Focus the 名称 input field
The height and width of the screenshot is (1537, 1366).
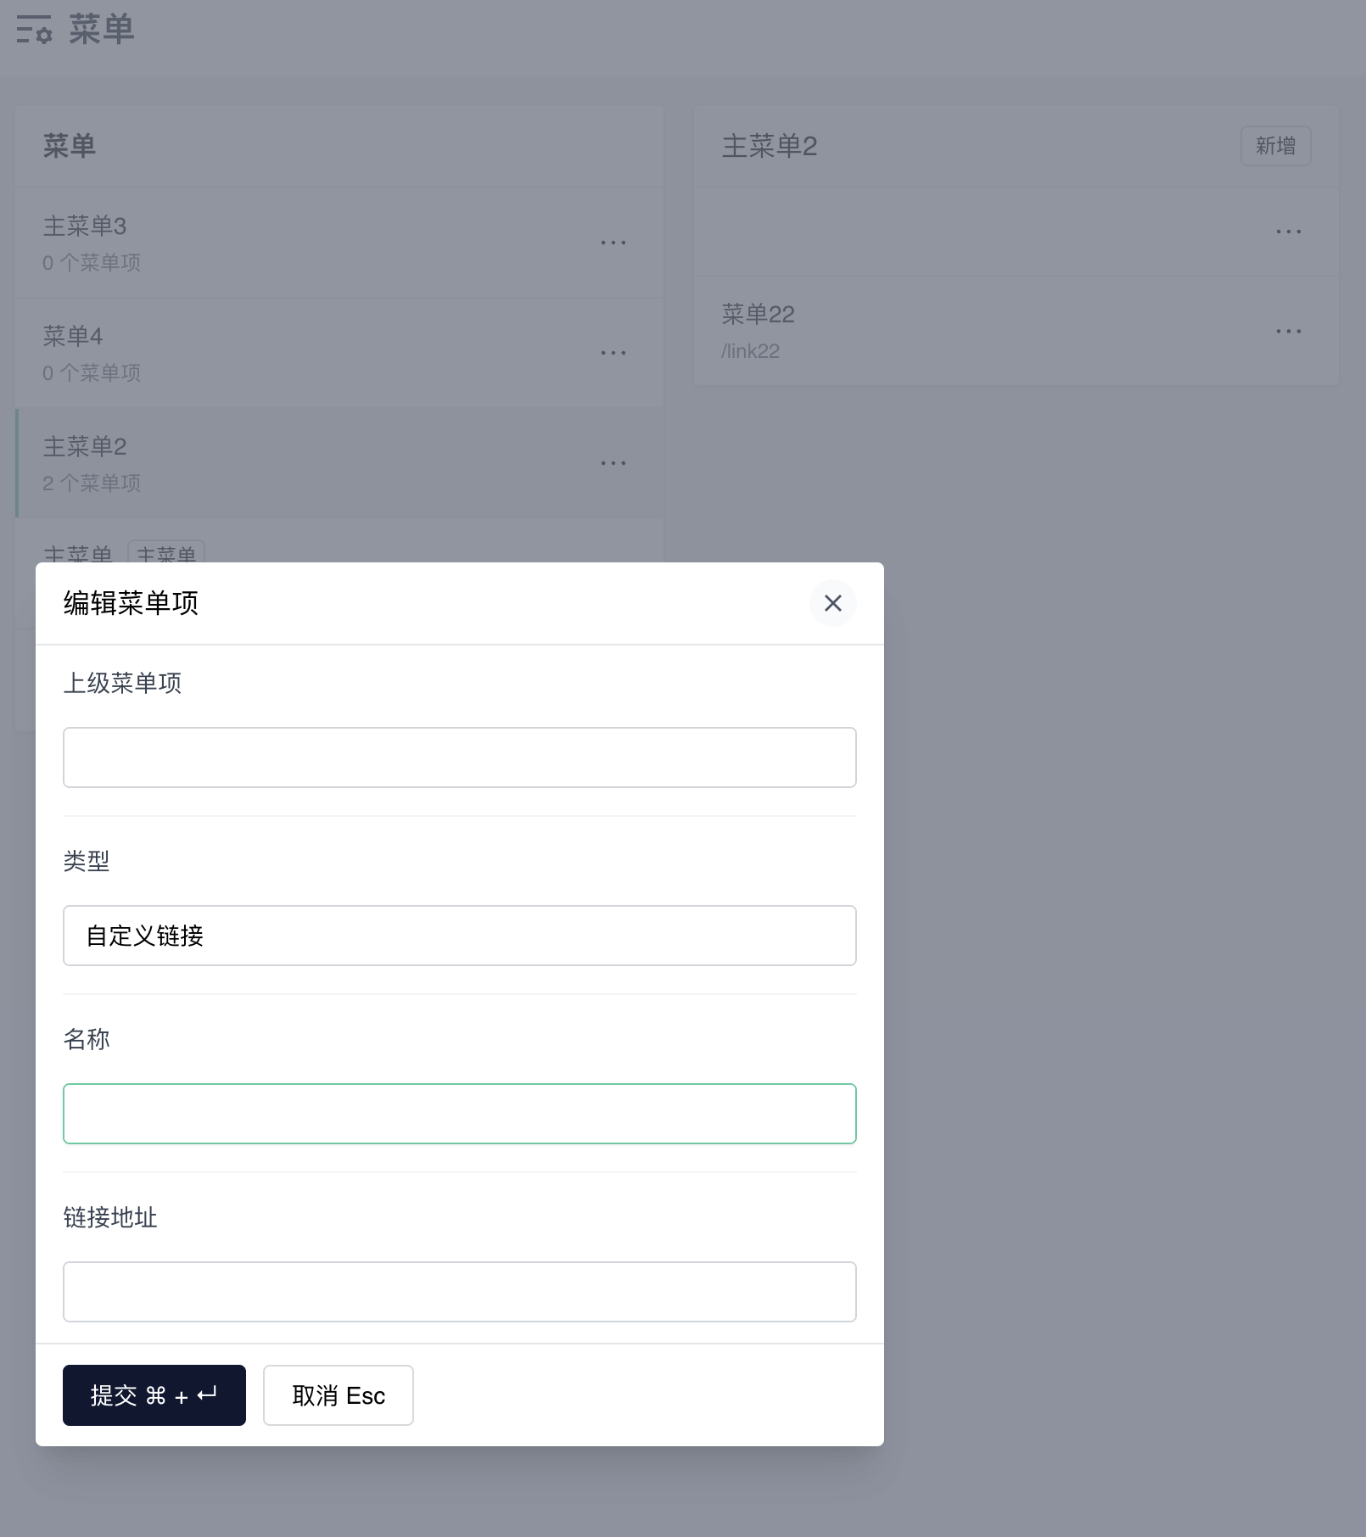pos(459,1114)
